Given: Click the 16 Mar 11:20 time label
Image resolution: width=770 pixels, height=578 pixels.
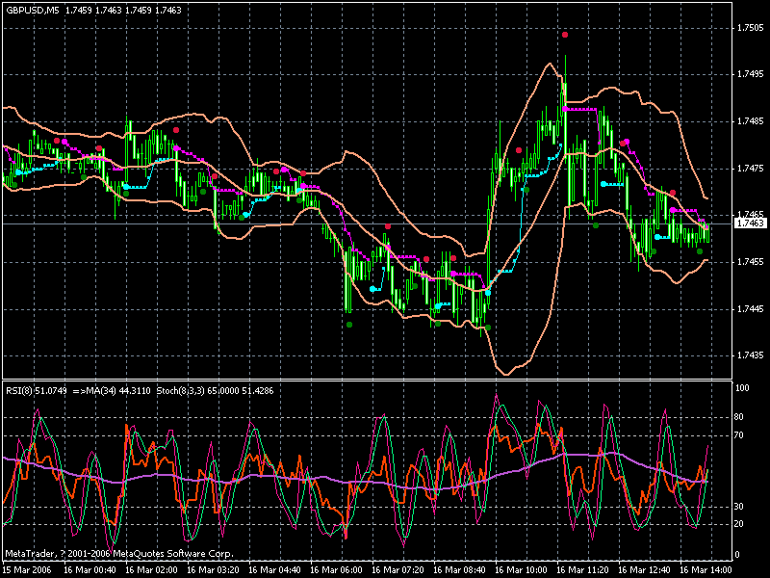Looking at the screenshot, I should 583,570.
